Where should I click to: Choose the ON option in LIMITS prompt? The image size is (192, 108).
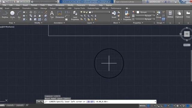point(88,102)
